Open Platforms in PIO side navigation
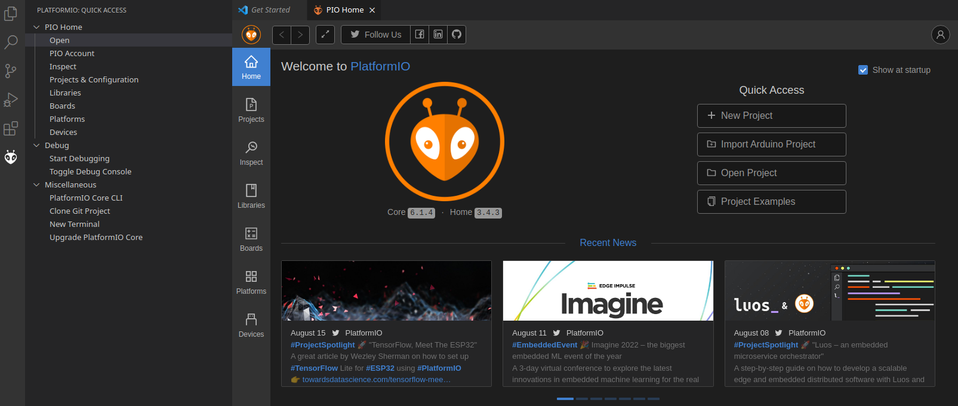958x406 pixels. [x=251, y=283]
